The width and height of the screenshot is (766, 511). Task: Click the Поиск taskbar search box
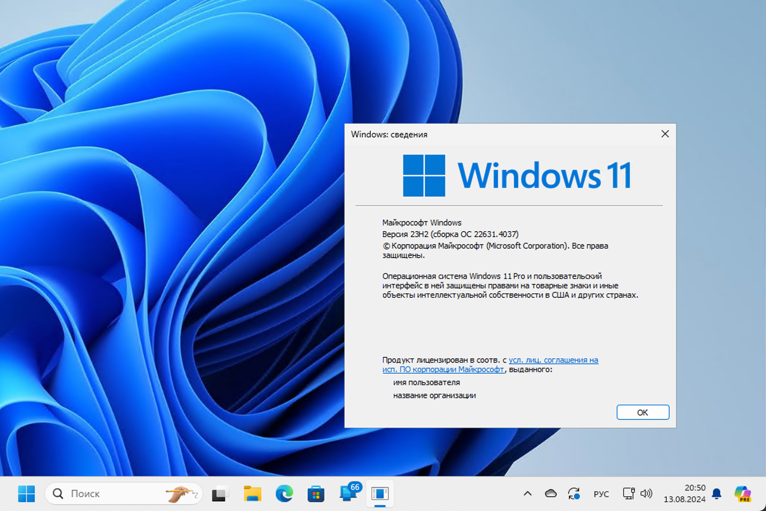124,494
